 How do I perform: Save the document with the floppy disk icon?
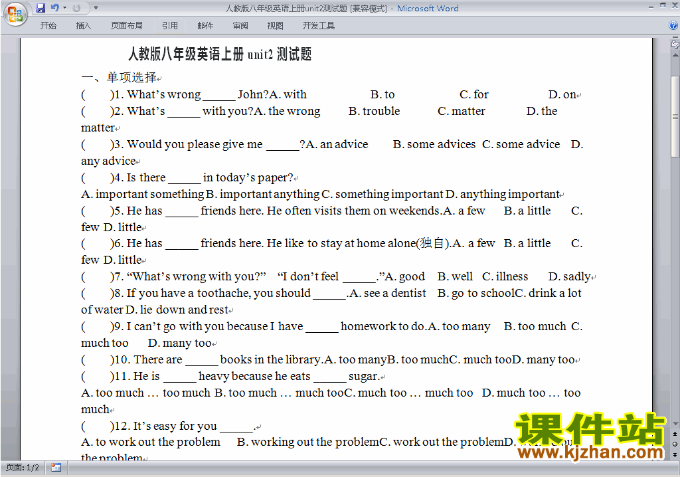click(41, 8)
